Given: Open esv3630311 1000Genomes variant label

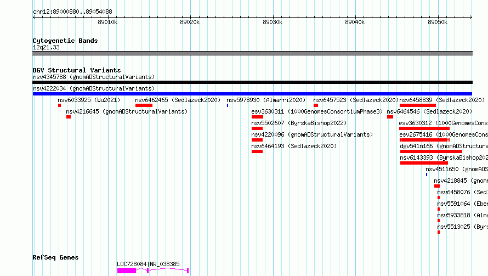Looking at the screenshot, I should 317,111.
